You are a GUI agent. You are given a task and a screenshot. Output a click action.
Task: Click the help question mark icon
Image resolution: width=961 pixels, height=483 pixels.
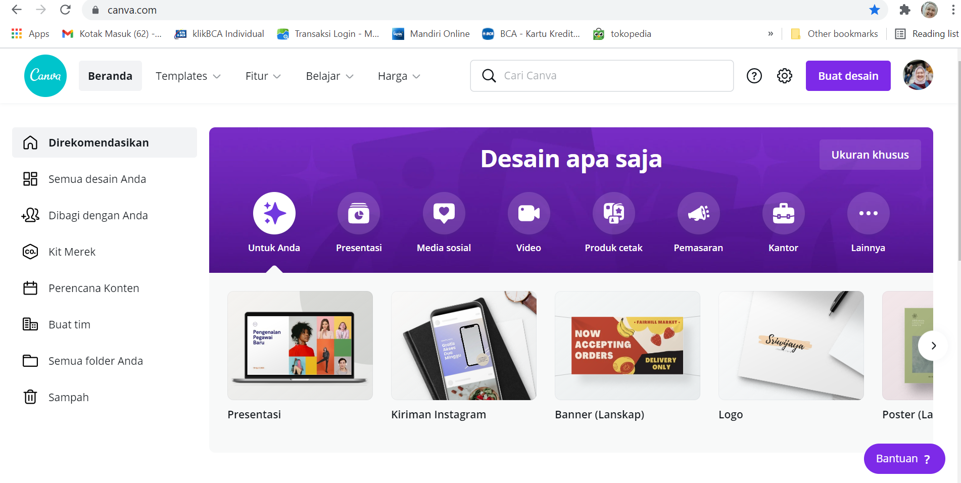point(754,76)
